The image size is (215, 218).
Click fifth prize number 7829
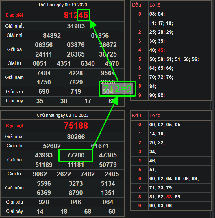[76, 82]
